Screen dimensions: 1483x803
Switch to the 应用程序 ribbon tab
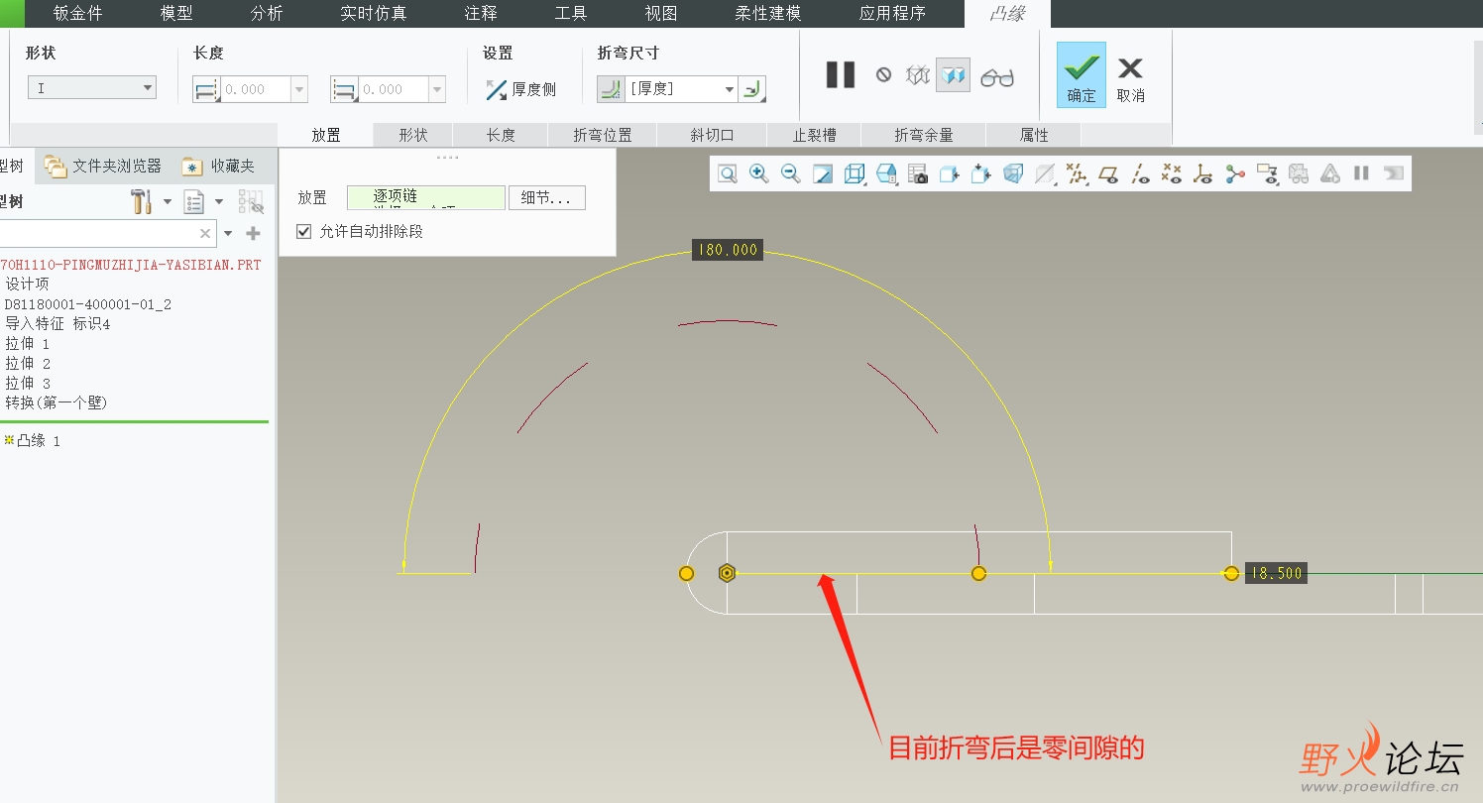892,14
